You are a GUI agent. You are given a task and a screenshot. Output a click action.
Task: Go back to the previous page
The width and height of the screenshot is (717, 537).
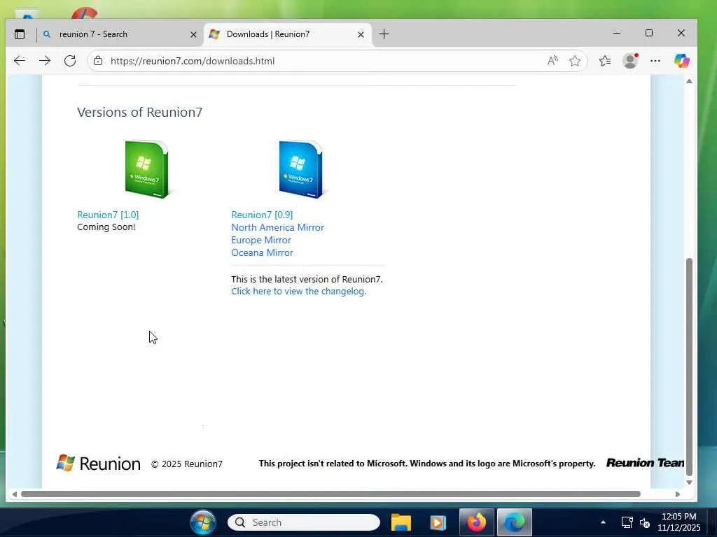coord(20,61)
